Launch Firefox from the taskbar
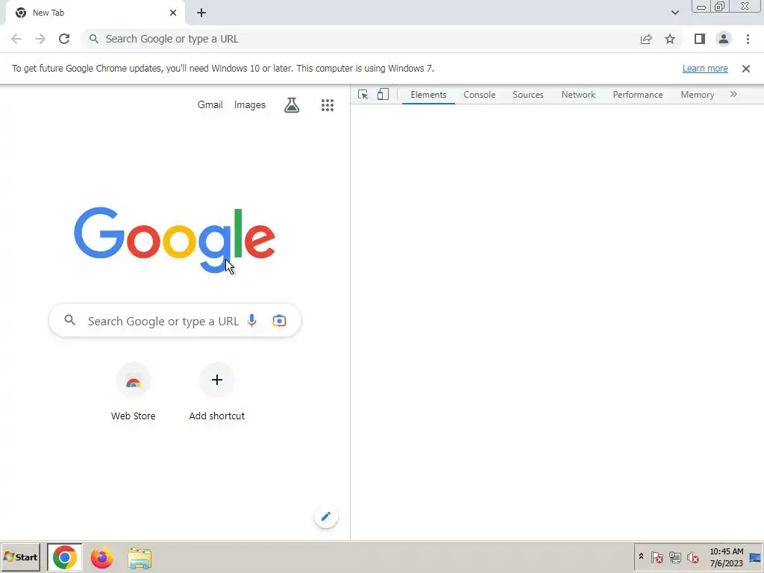The image size is (764, 573). (101, 557)
